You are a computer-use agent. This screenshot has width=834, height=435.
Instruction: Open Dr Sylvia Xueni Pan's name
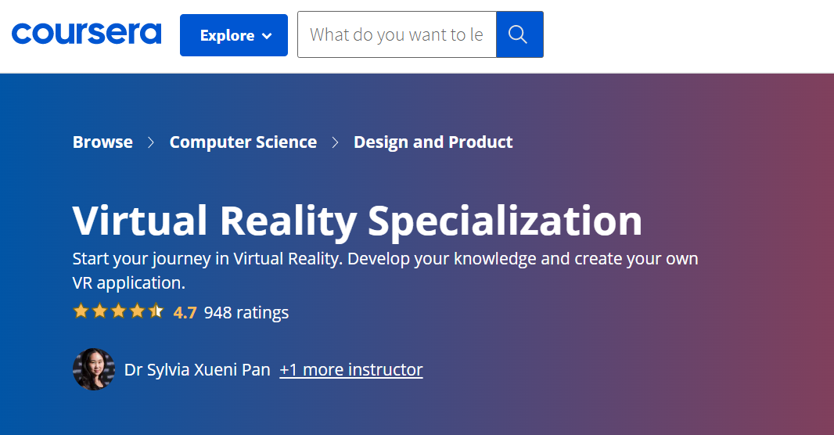point(197,369)
